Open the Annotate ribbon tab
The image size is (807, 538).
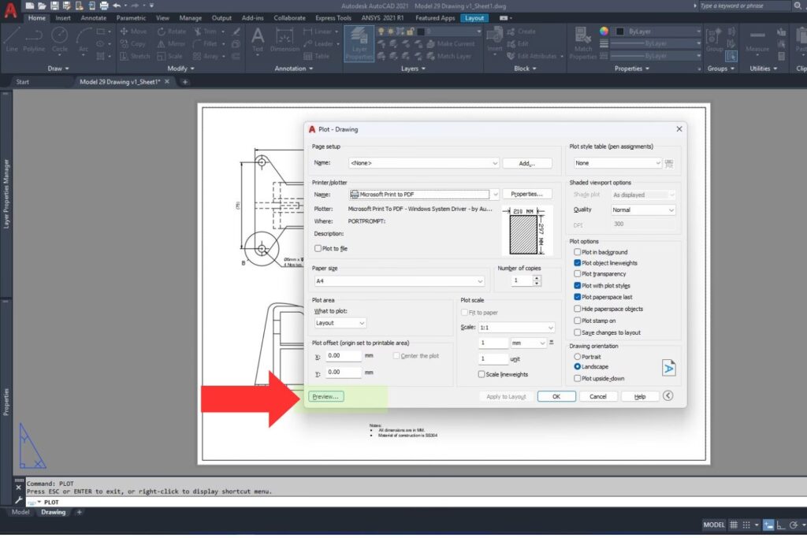pyautogui.click(x=94, y=18)
